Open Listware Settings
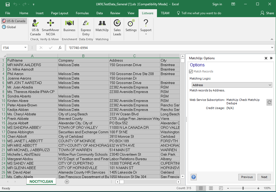This screenshot has width=276, height=192. click(x=131, y=26)
